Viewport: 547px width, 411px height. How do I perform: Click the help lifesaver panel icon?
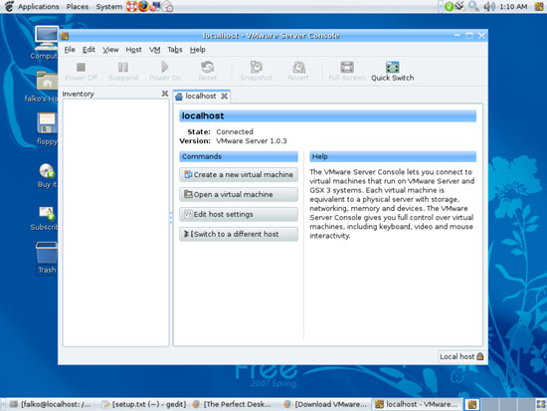pyautogui.click(x=131, y=6)
